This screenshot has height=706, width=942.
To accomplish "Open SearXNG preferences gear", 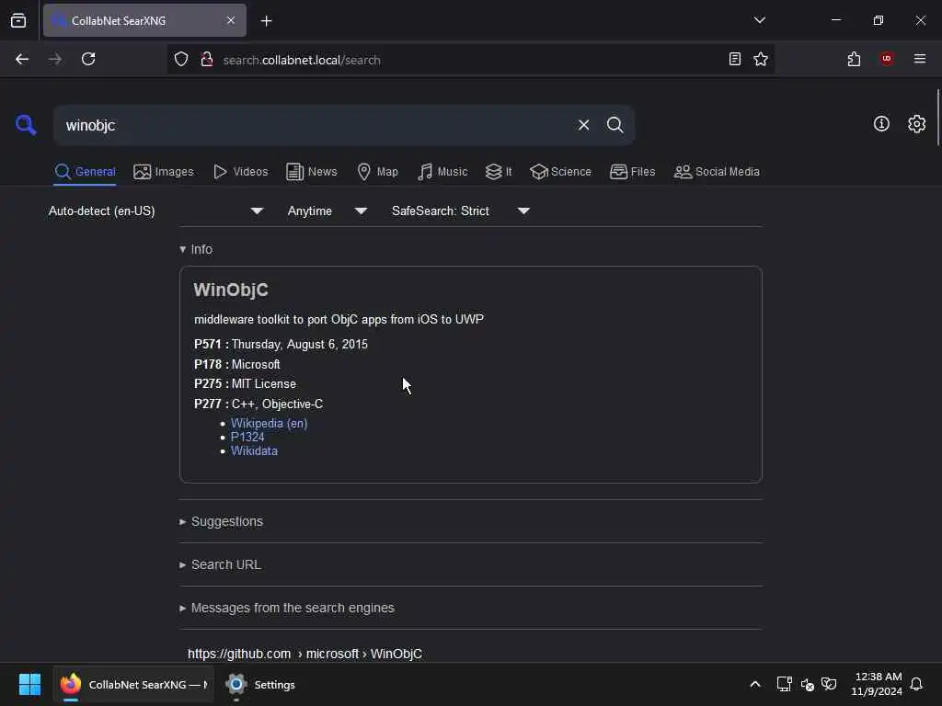I will coord(916,124).
